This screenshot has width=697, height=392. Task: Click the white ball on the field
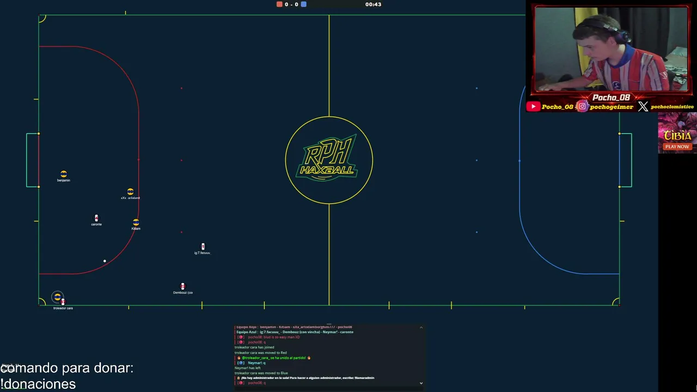[105, 261]
